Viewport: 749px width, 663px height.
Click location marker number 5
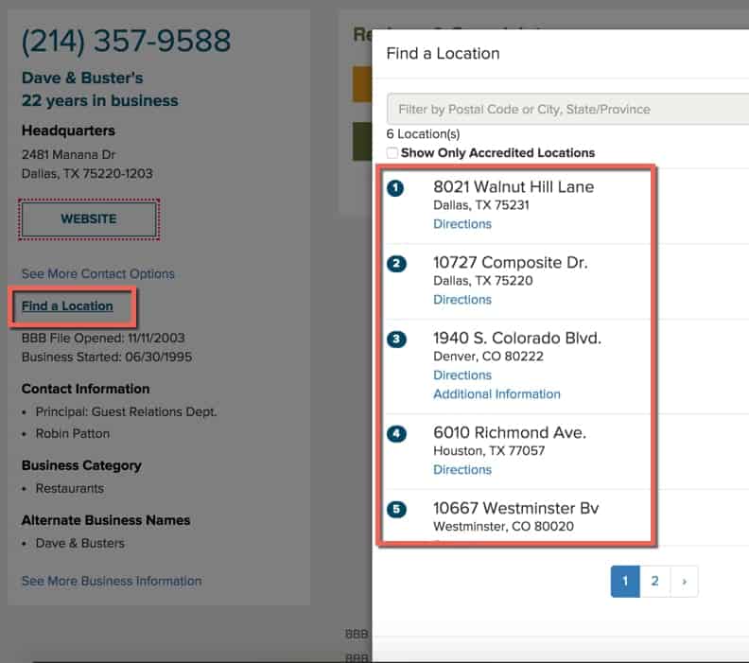[x=396, y=509]
